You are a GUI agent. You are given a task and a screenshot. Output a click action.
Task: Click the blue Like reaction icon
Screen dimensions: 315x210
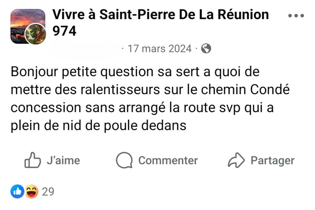17,192
